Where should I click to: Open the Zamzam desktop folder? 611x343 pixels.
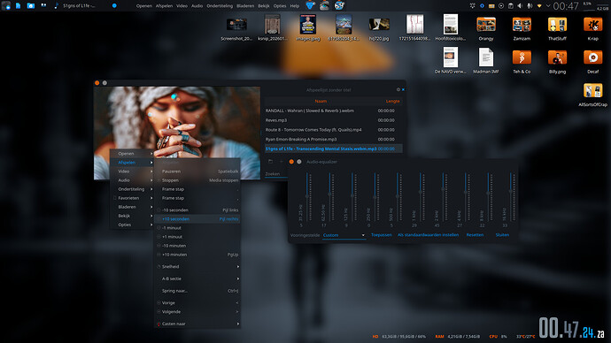(x=522, y=25)
